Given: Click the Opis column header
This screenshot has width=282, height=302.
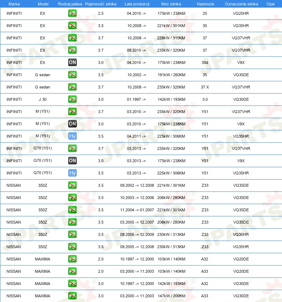Looking at the screenshot, I should (270, 4).
